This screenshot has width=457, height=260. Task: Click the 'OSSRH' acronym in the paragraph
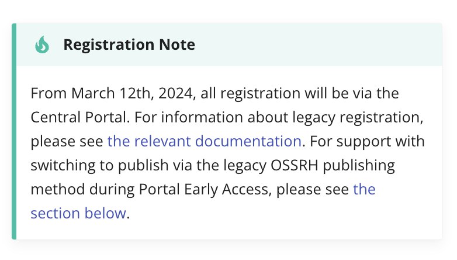[295, 165]
